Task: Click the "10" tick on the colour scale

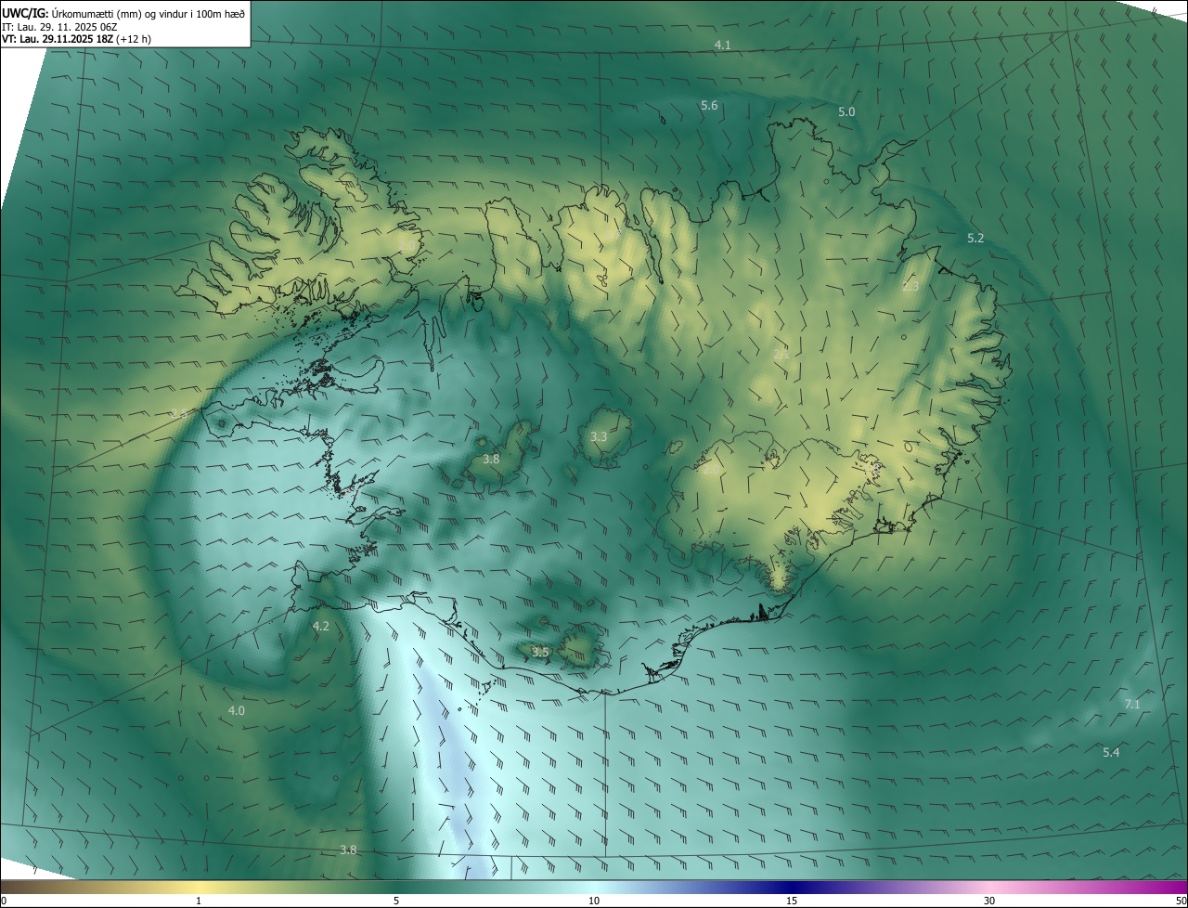Action: [594, 901]
